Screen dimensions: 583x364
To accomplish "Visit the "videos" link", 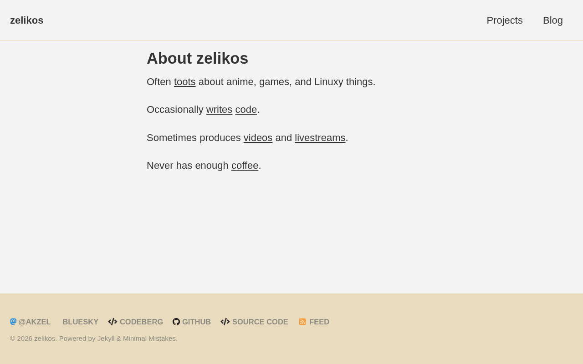I will point(258,138).
